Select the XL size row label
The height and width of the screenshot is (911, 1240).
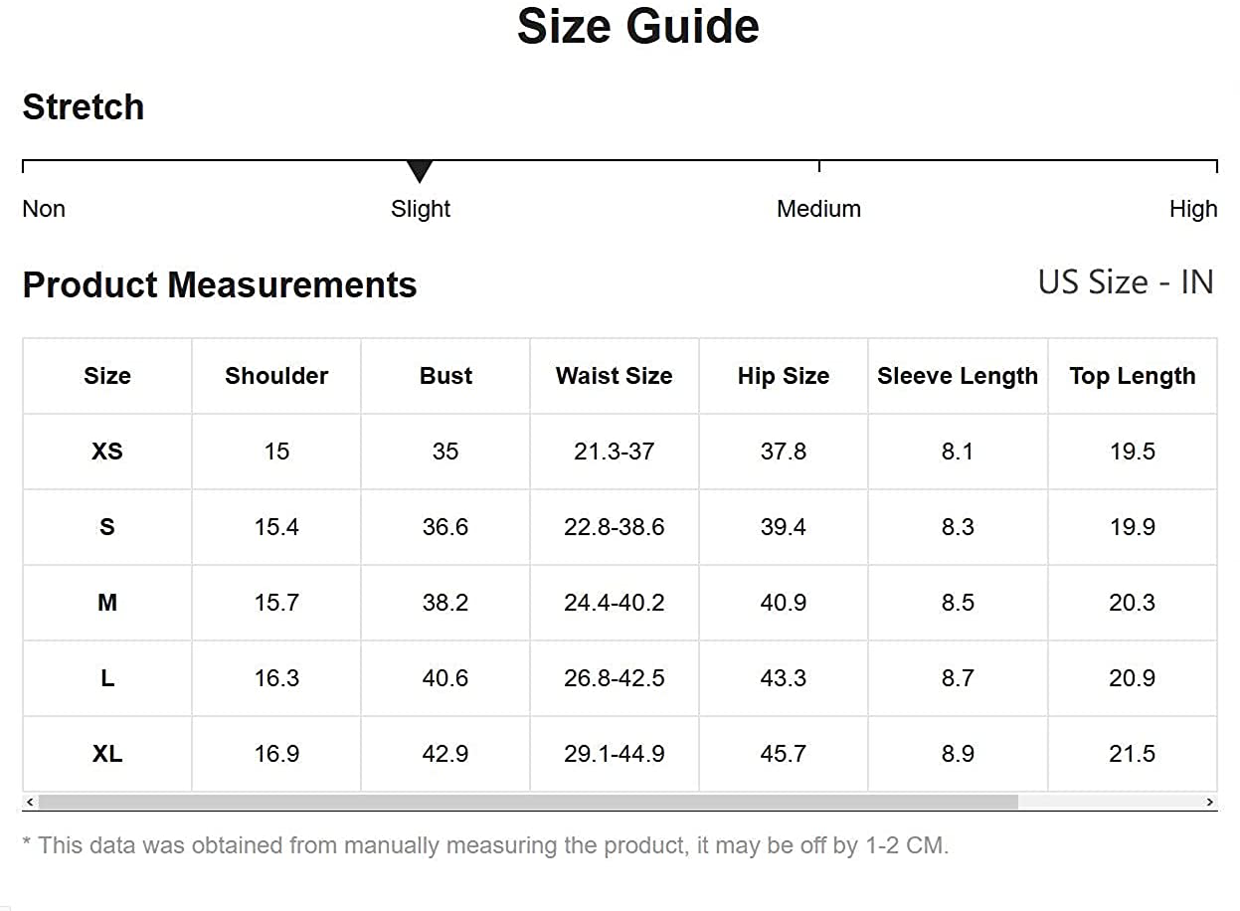point(107,754)
